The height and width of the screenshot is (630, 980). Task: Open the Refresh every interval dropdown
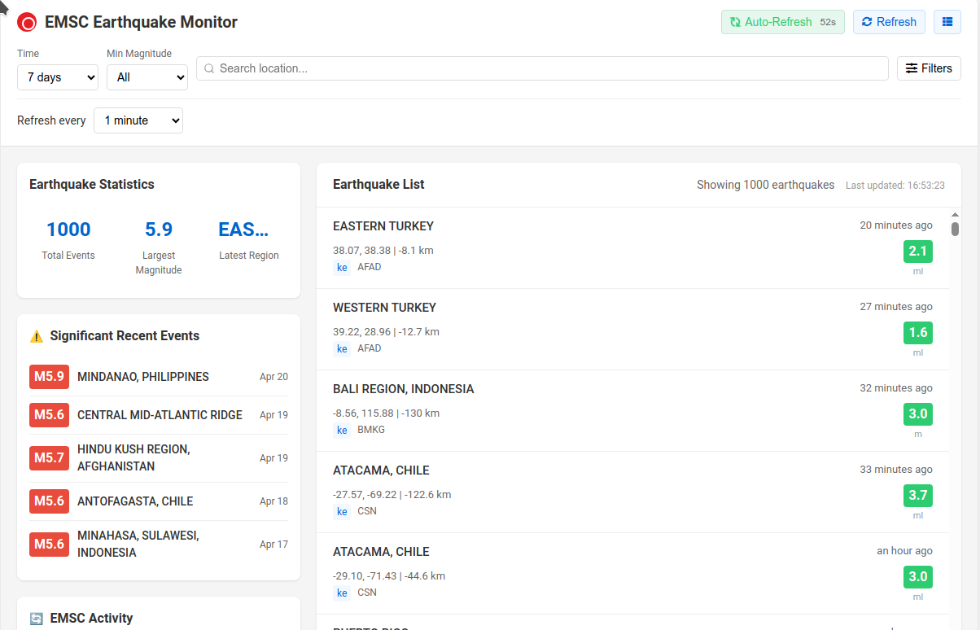click(138, 120)
